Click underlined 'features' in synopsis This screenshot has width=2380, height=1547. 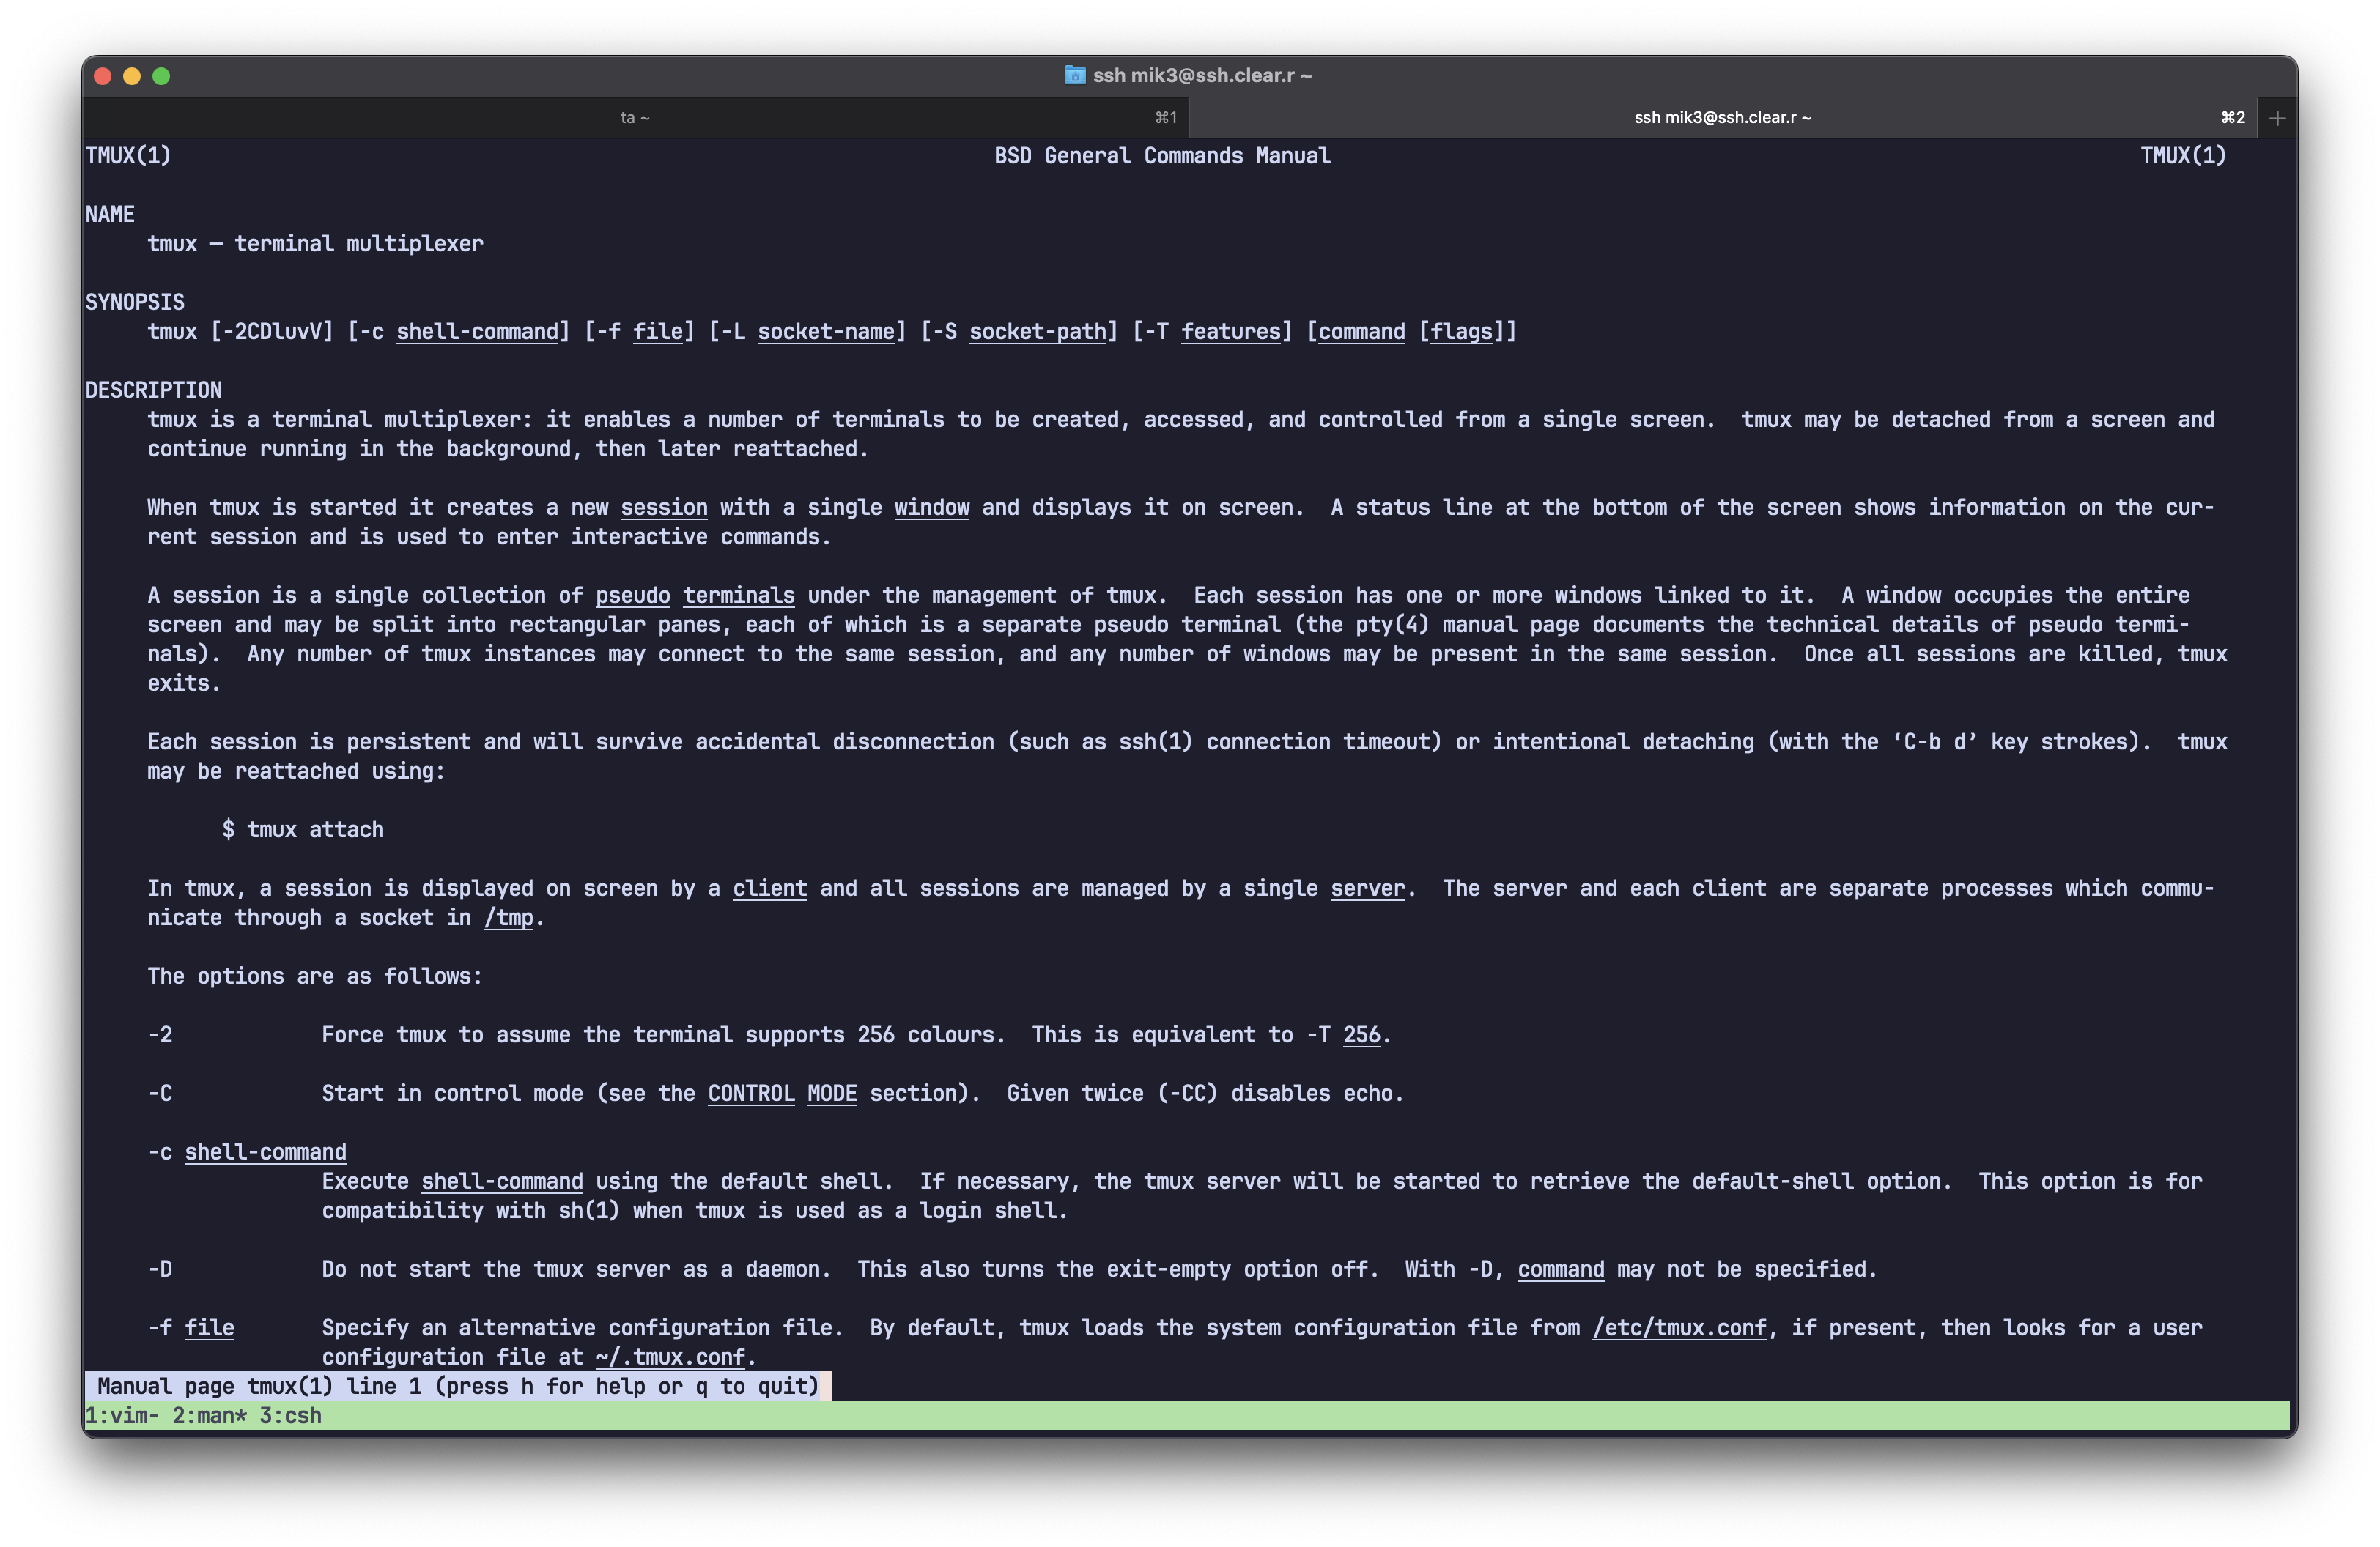pos(1231,332)
